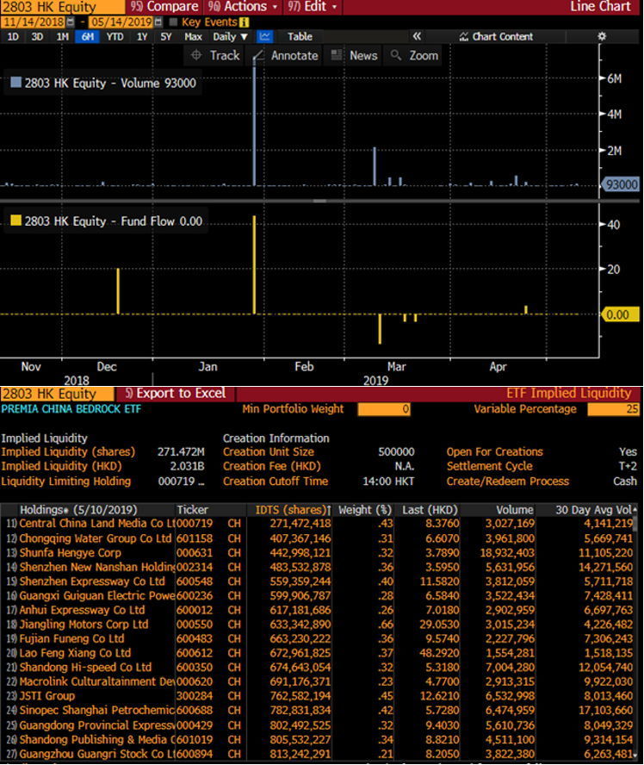644x765 pixels.
Task: Activate the Track crosshair tool
Action: (x=215, y=56)
